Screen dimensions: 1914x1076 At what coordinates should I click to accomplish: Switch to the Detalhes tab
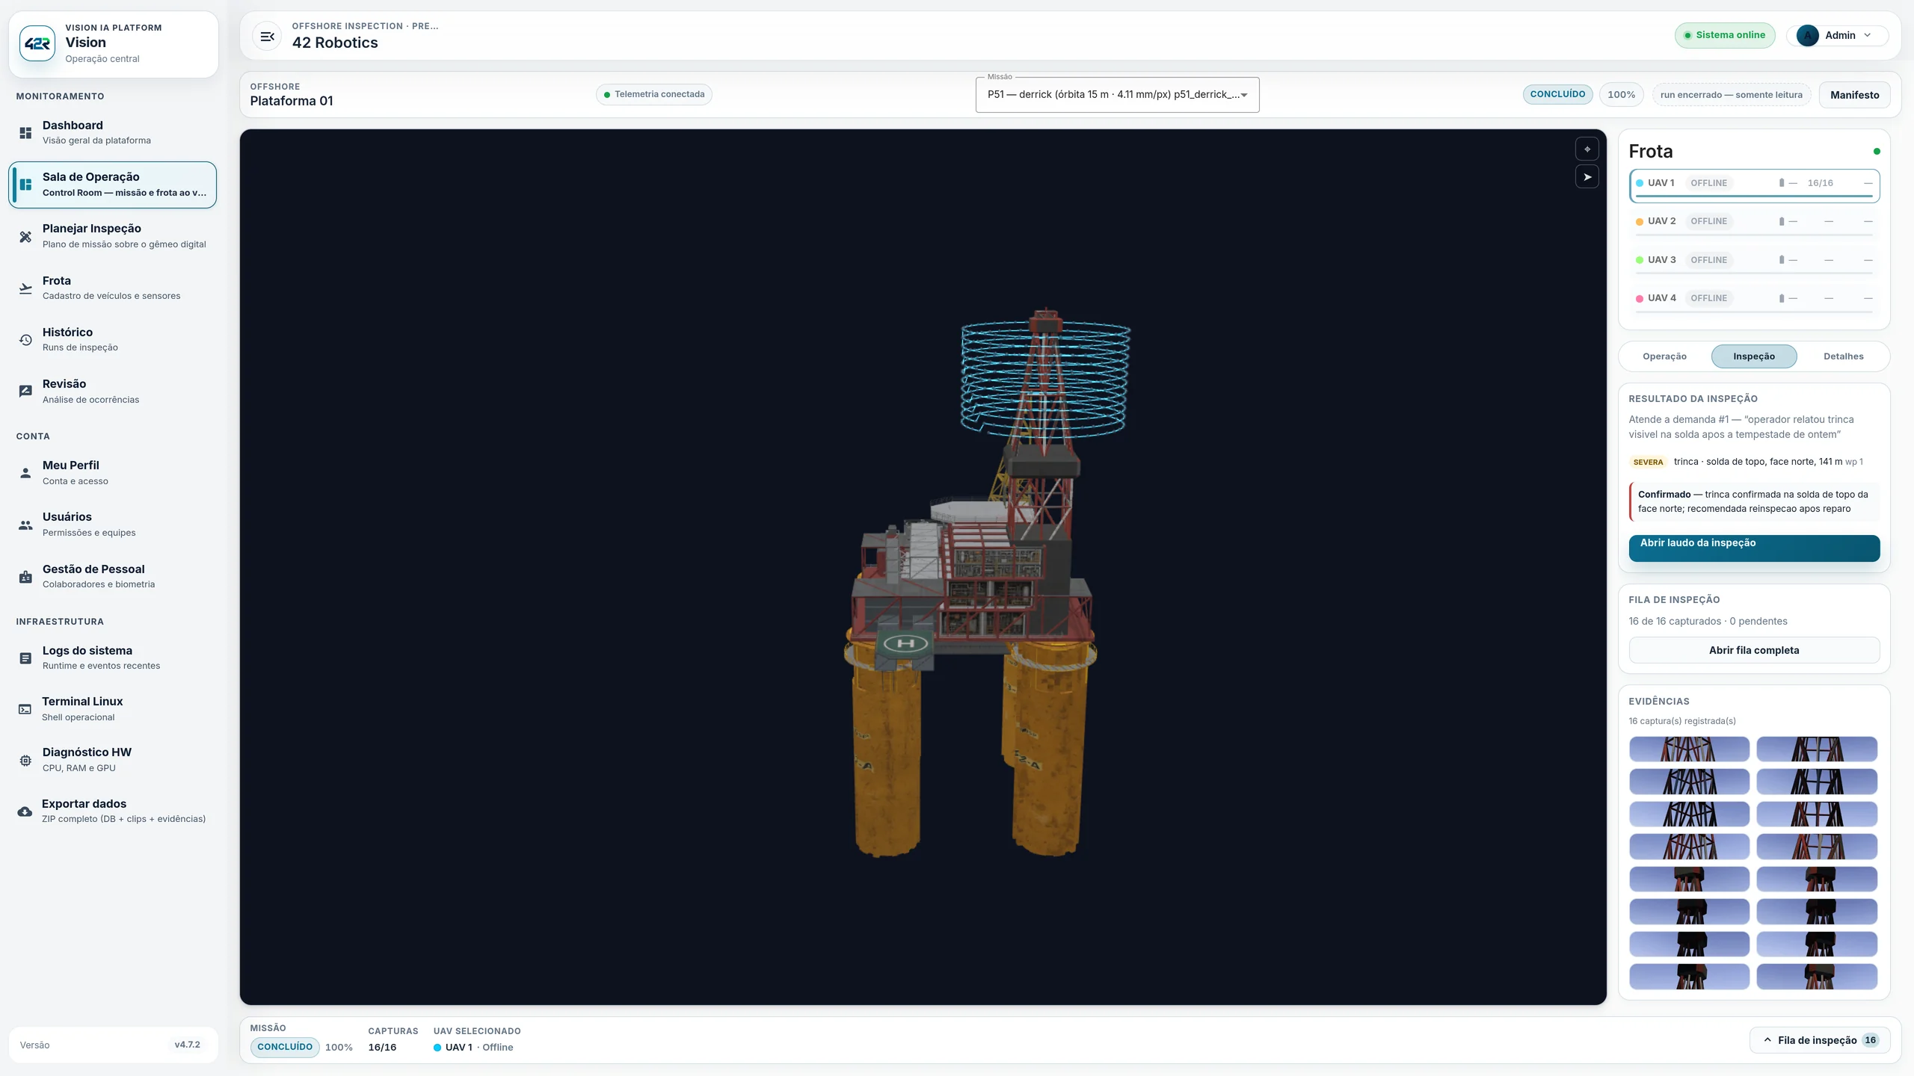tap(1843, 356)
